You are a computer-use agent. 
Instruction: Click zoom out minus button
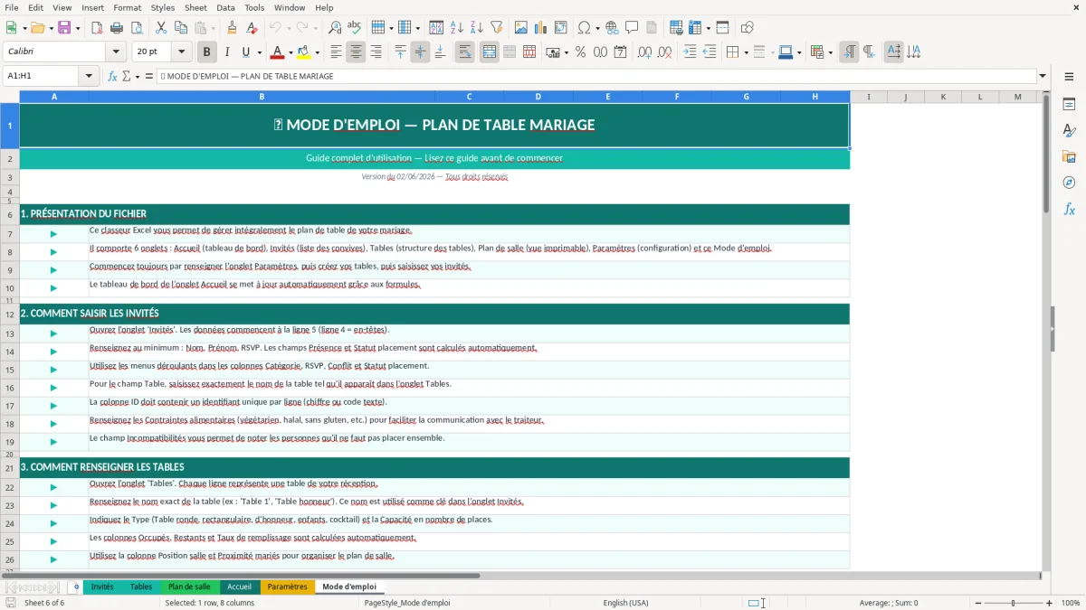point(977,603)
